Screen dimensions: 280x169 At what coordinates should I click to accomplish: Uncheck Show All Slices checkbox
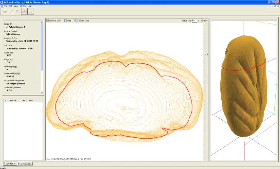pos(48,21)
